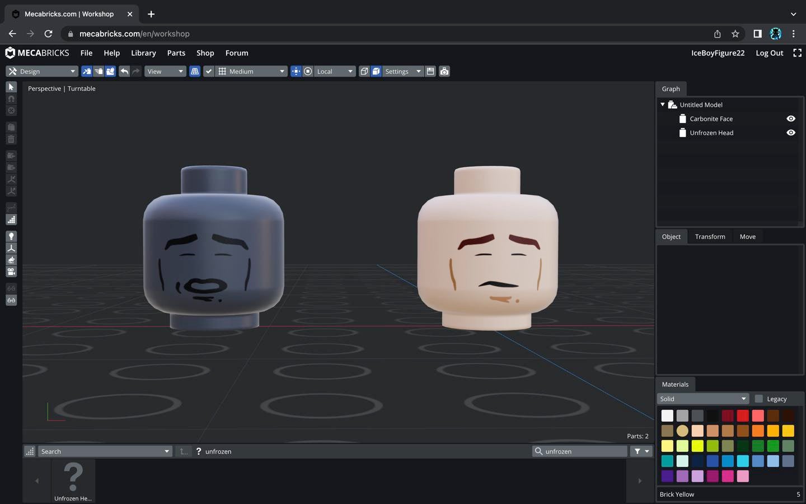The image size is (806, 504).
Task: Click the light bulb icon in the sidebar
Action: point(11,236)
